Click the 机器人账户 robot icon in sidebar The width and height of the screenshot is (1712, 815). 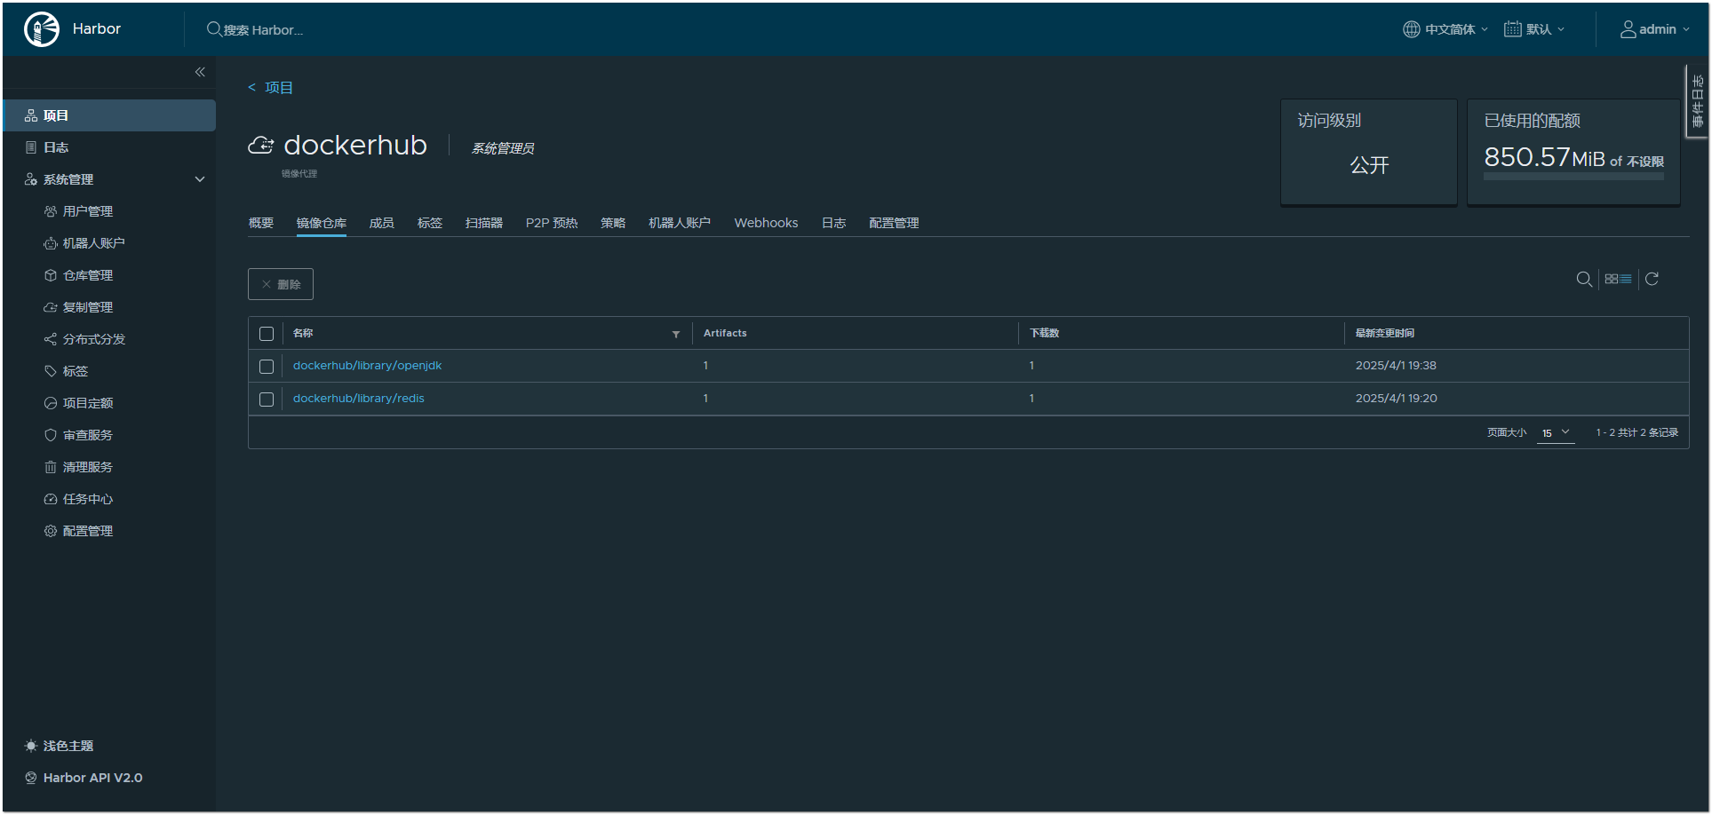coord(51,243)
